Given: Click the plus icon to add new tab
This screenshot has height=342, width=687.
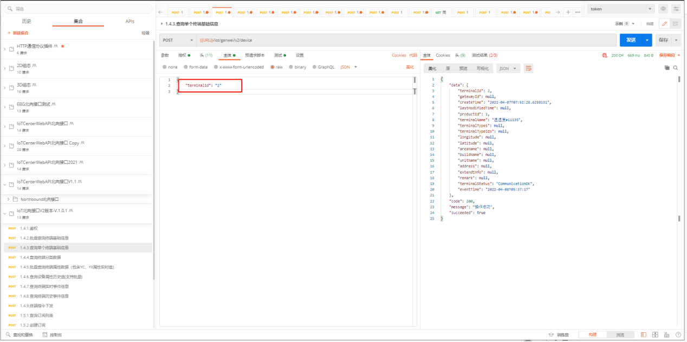Looking at the screenshot, I should (x=567, y=12).
